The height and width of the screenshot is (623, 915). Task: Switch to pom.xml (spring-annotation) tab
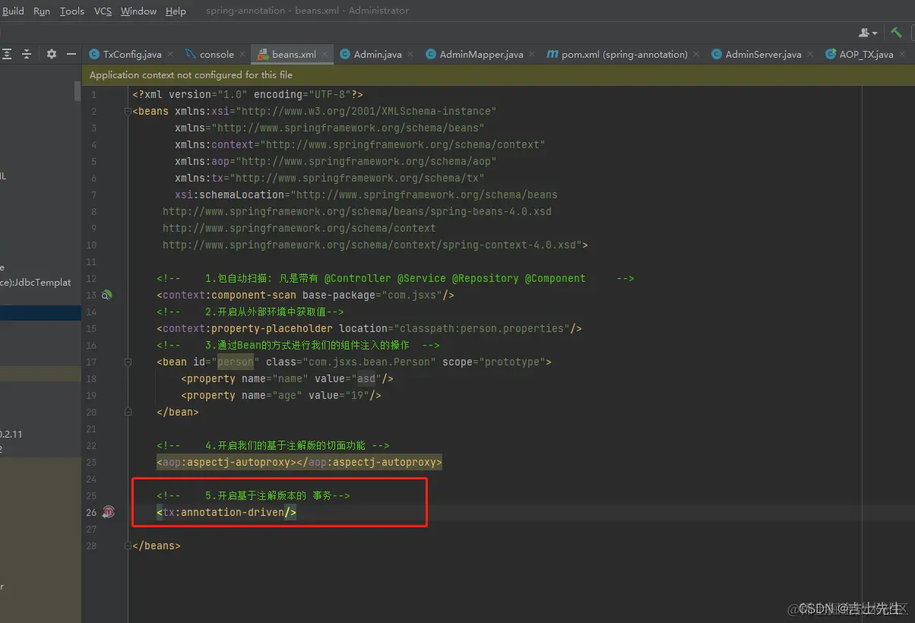point(625,55)
